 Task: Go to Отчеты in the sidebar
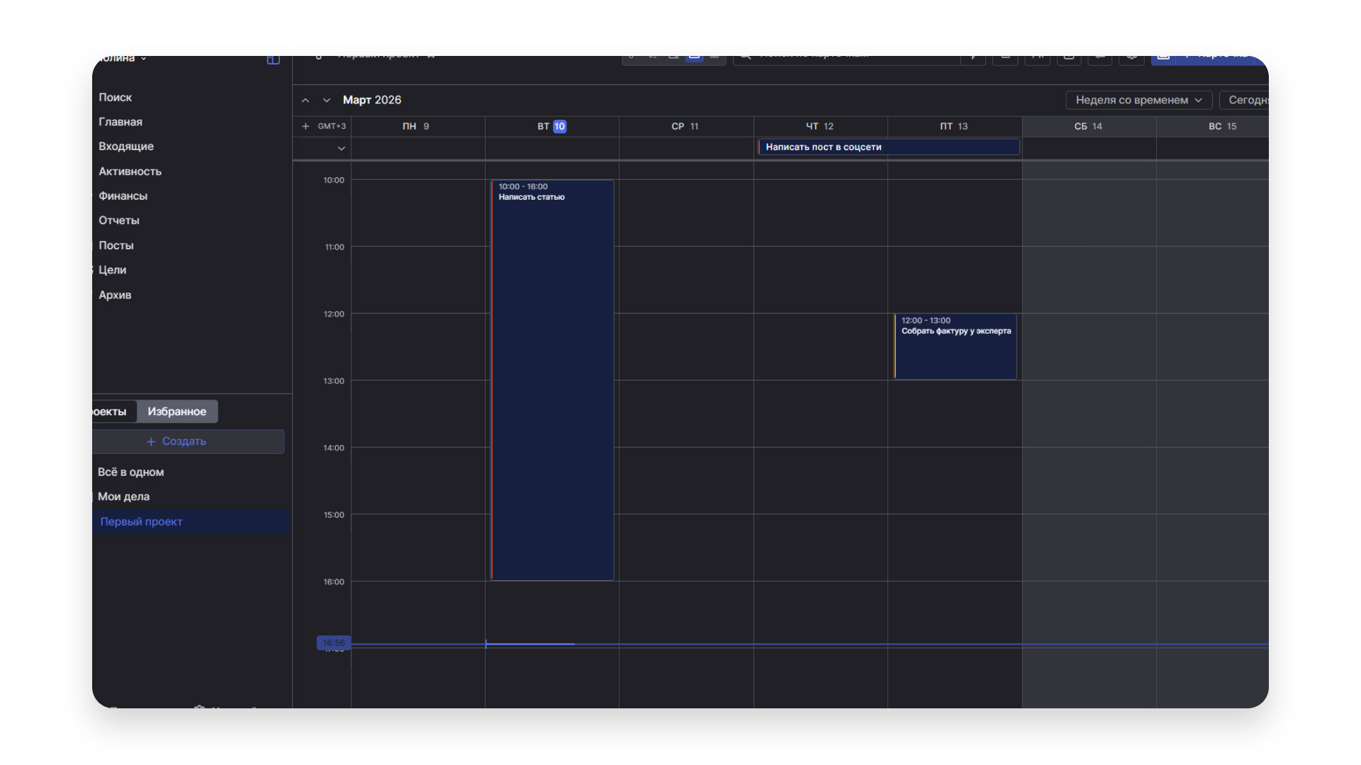click(x=119, y=220)
